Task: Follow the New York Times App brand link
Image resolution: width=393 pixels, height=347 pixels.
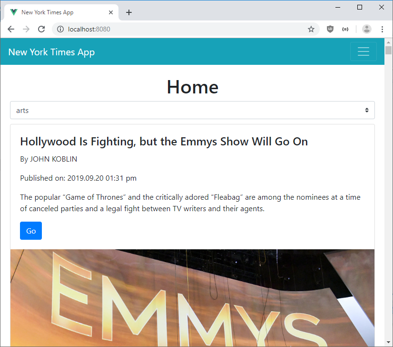Action: click(51, 52)
